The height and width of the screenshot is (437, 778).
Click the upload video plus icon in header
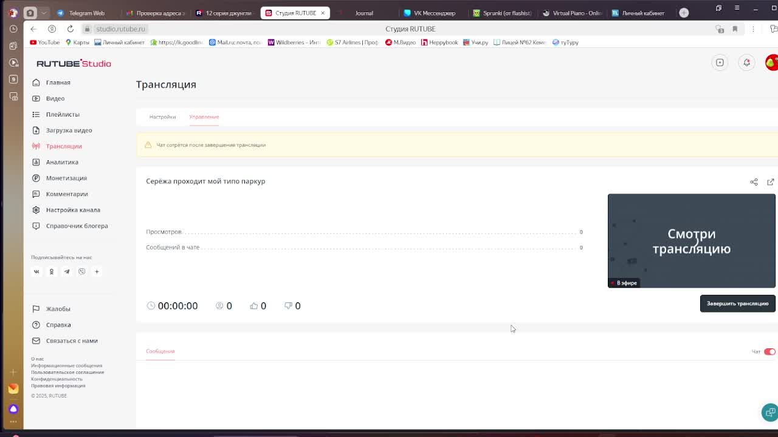720,63
